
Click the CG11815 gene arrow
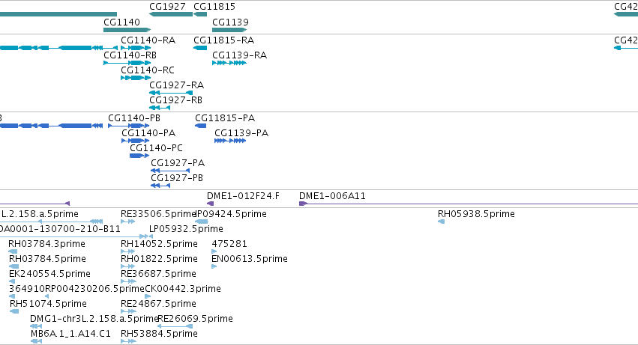click(200, 14)
